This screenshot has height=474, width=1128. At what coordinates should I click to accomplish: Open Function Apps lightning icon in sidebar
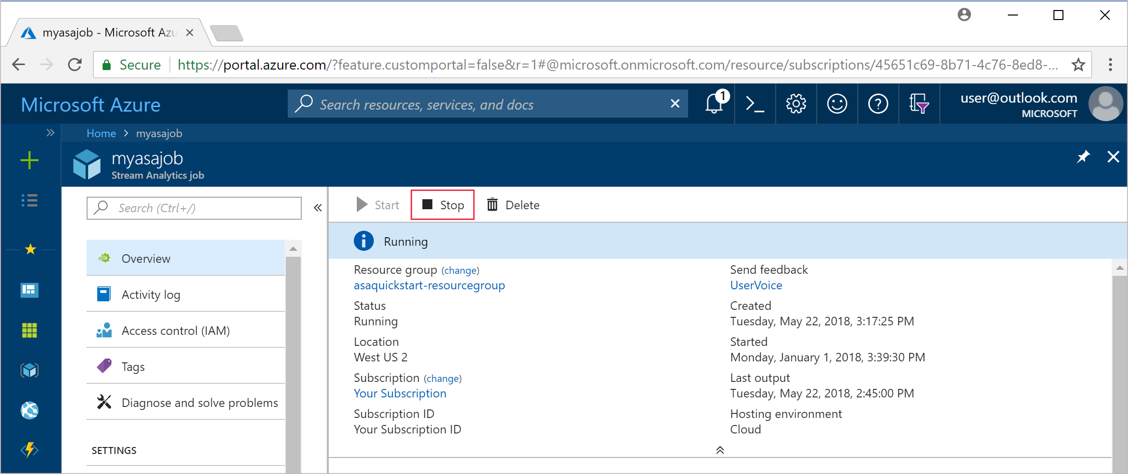point(30,449)
